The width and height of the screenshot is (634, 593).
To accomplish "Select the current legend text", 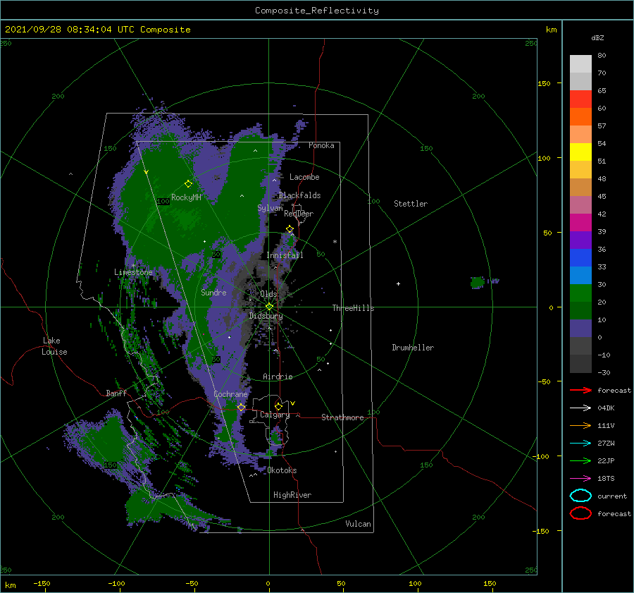I will click(x=612, y=496).
